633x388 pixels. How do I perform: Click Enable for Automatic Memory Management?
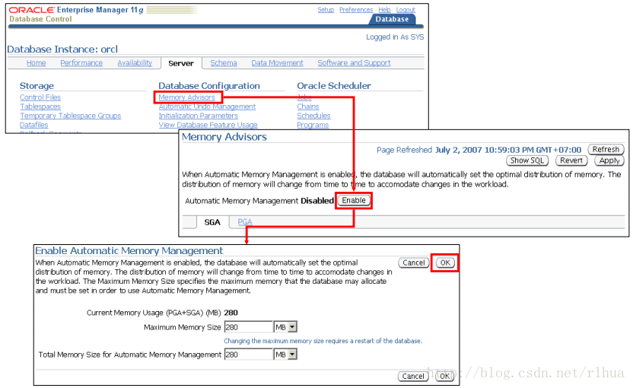coord(354,201)
